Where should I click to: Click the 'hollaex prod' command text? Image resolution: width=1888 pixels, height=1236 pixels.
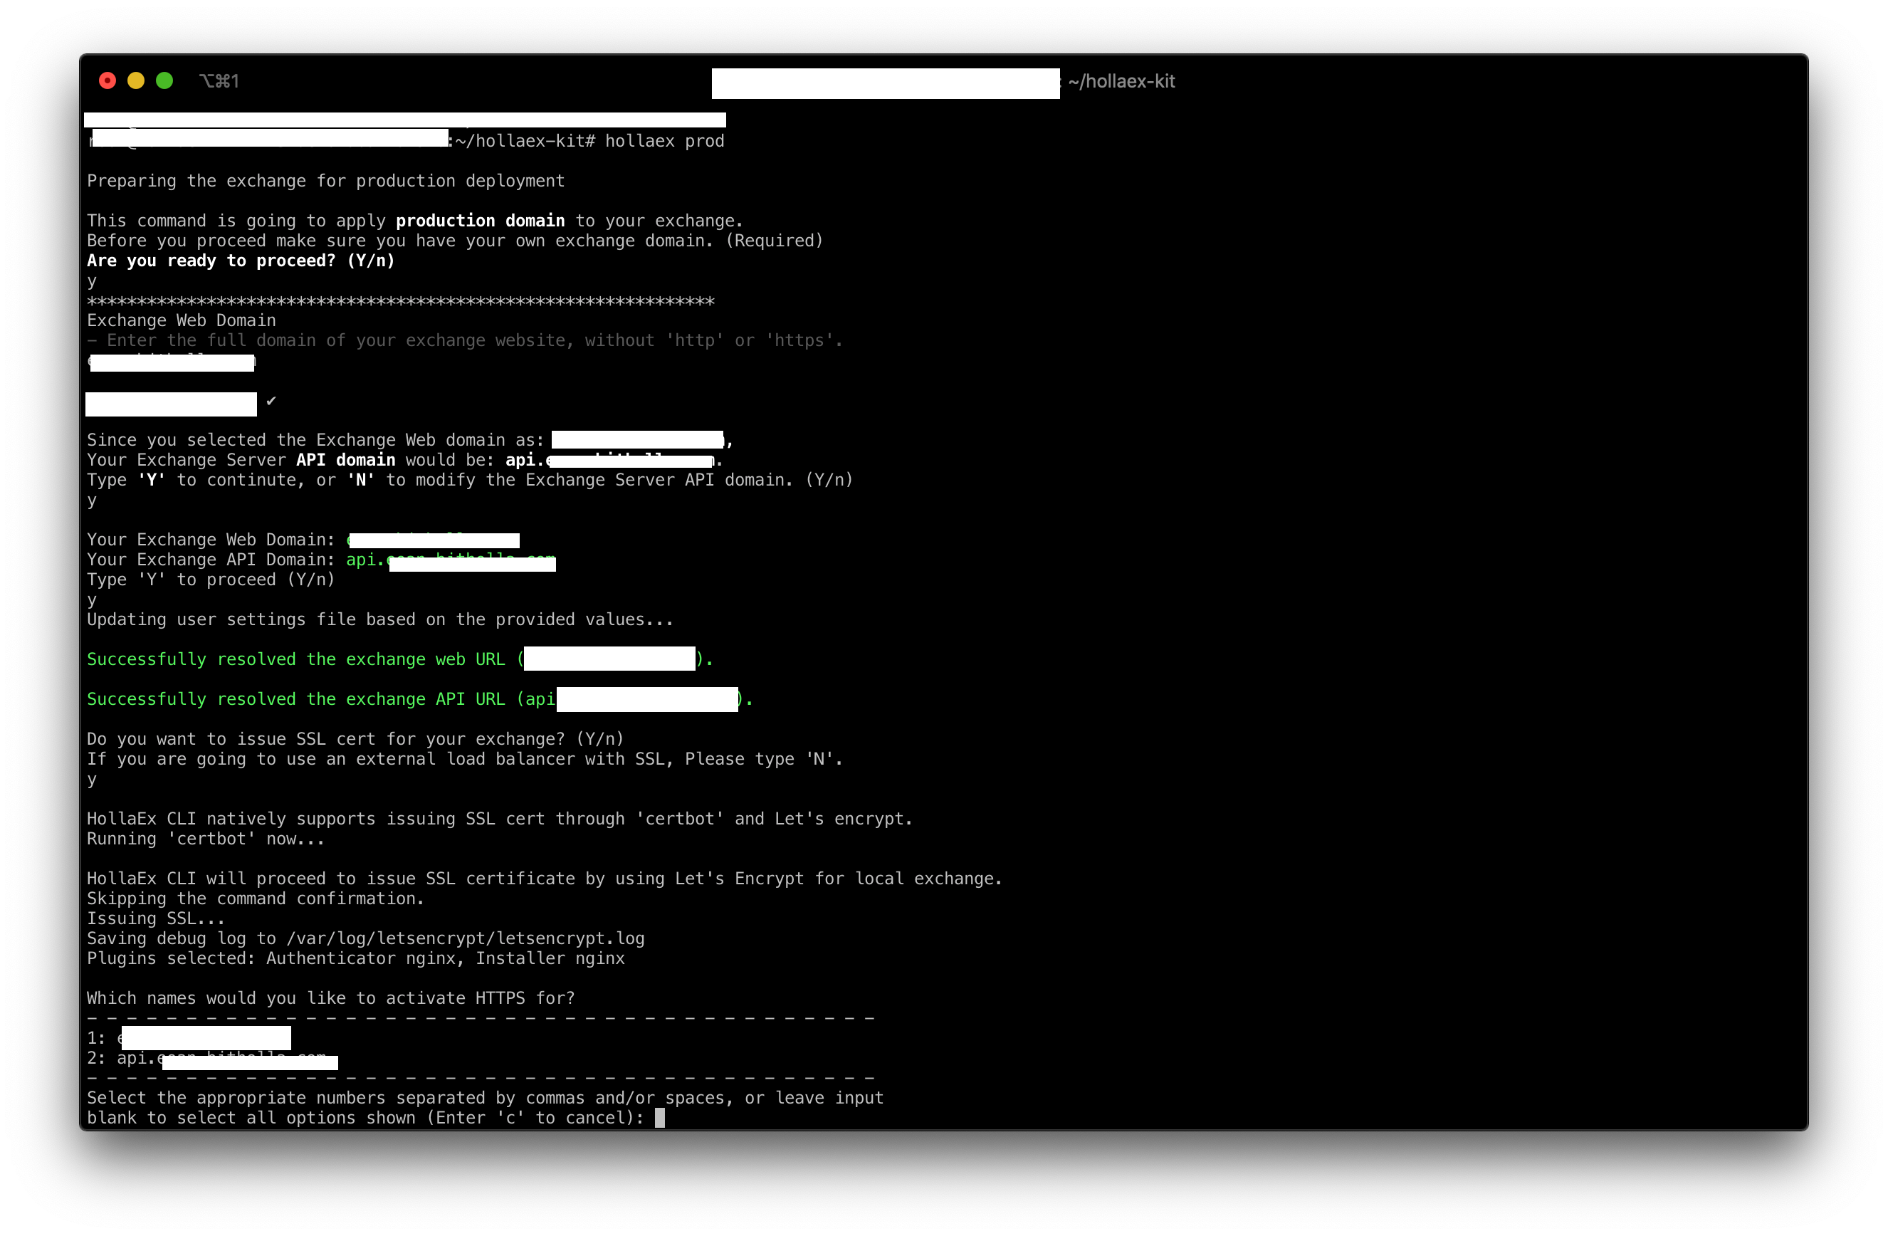(x=664, y=140)
